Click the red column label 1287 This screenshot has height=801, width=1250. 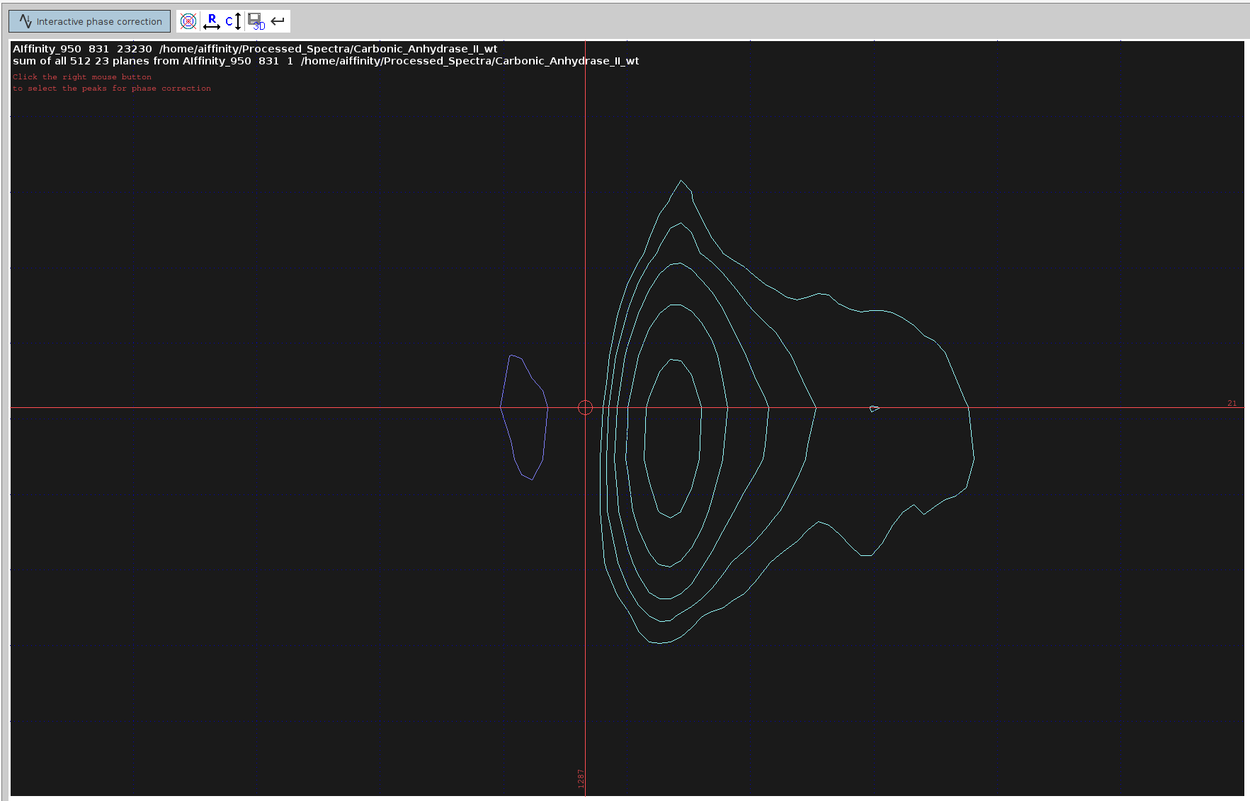point(581,778)
